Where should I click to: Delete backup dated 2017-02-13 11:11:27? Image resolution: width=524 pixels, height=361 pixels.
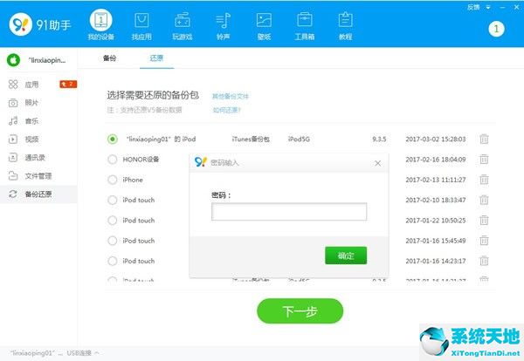click(x=484, y=180)
